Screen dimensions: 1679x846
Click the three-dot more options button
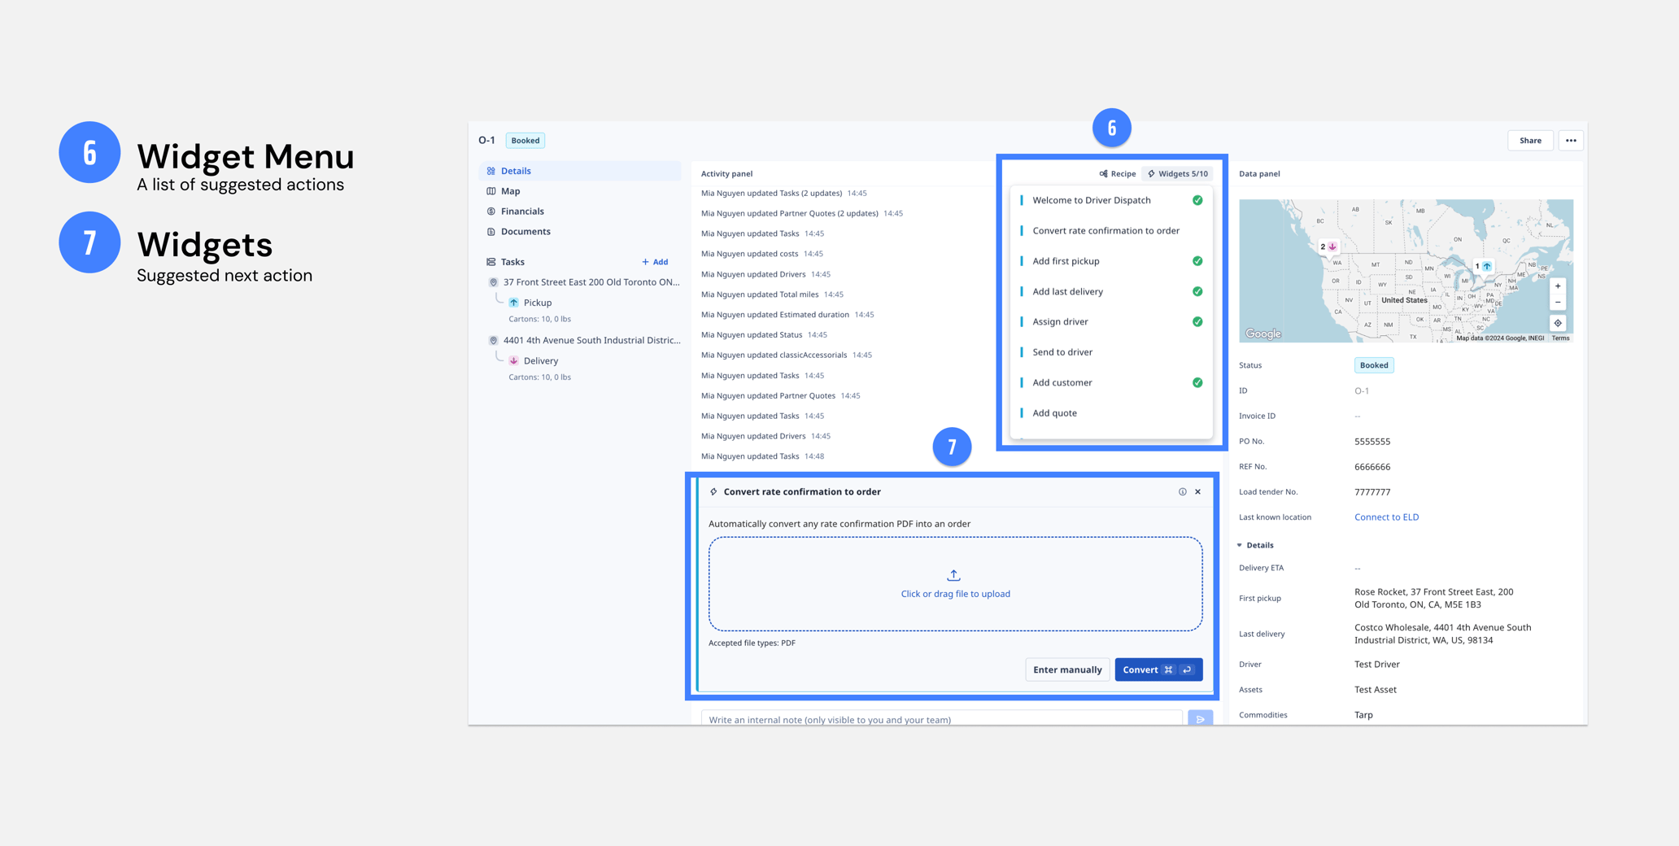(x=1571, y=141)
